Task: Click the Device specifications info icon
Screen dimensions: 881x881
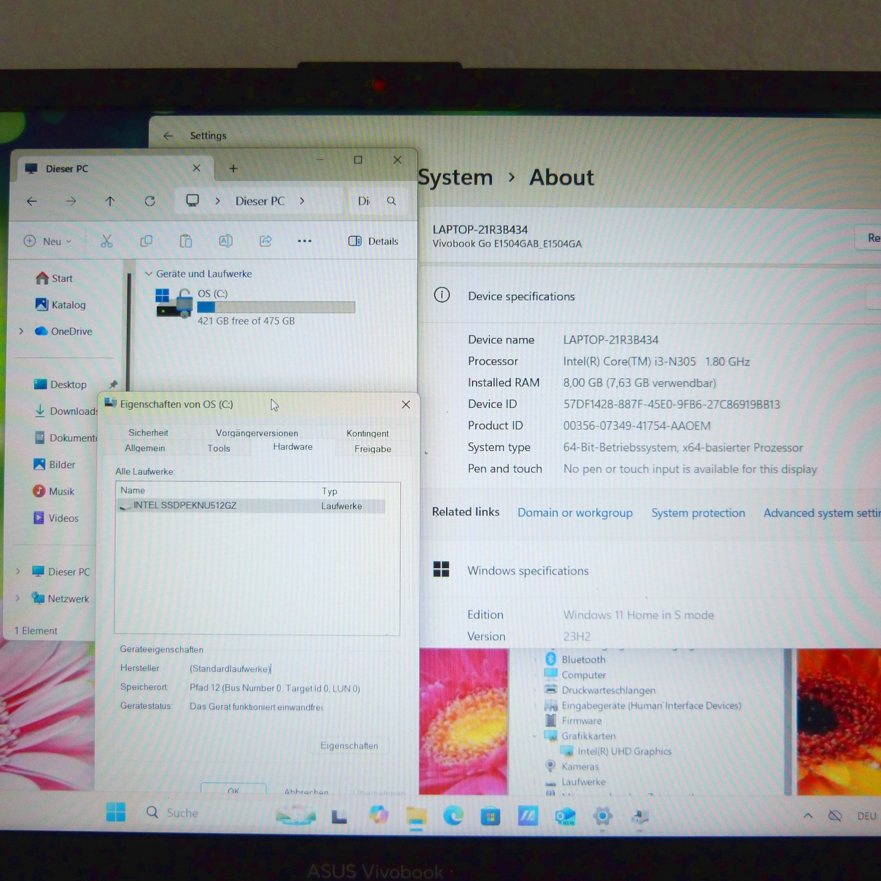Action: point(442,295)
